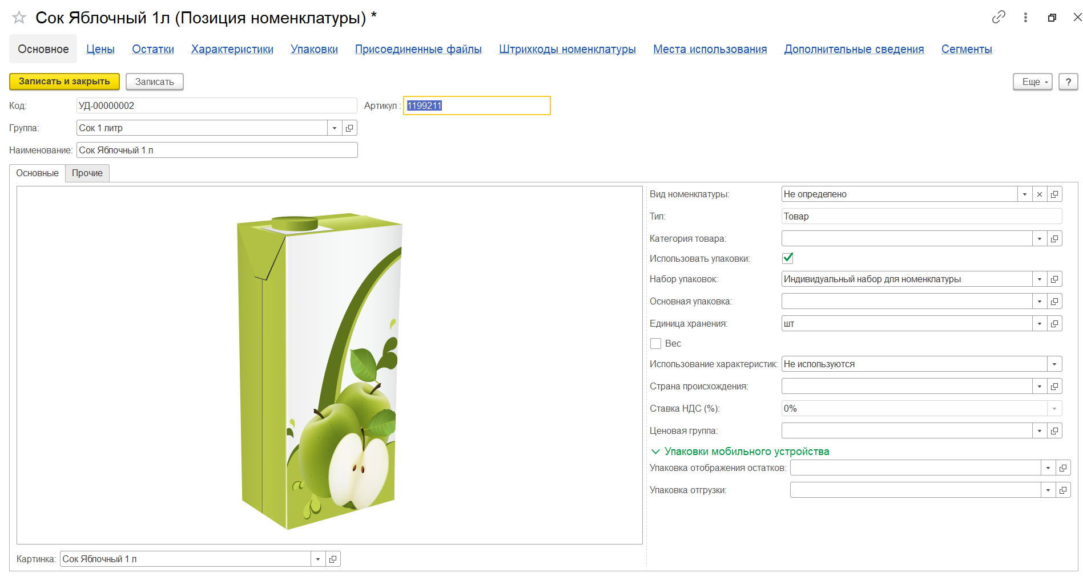Open the three-dot options menu
The image size is (1083, 577).
[x=1025, y=18]
